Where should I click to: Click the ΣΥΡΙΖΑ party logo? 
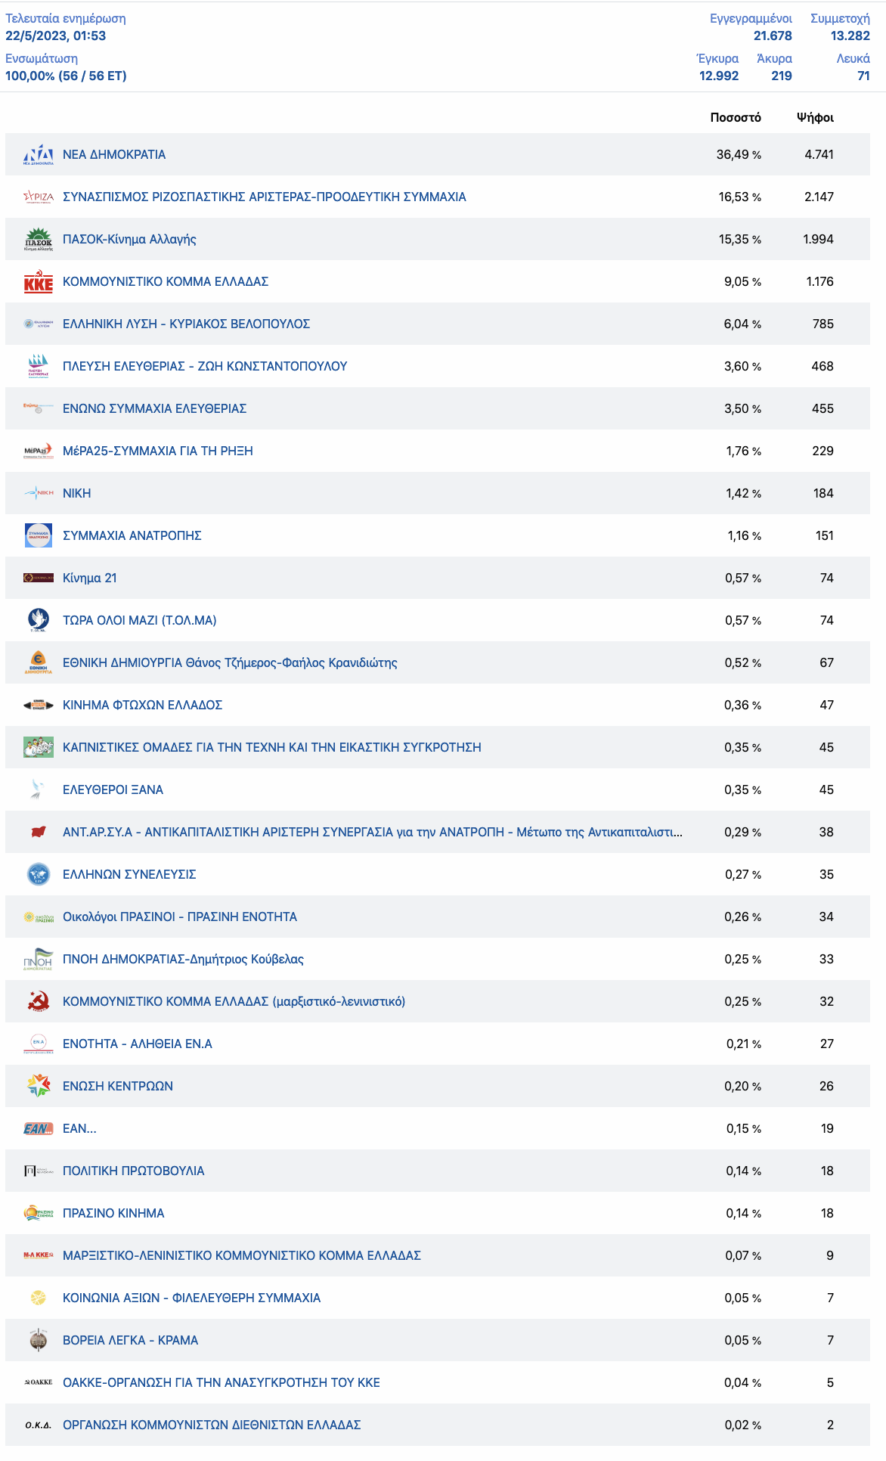coord(38,197)
